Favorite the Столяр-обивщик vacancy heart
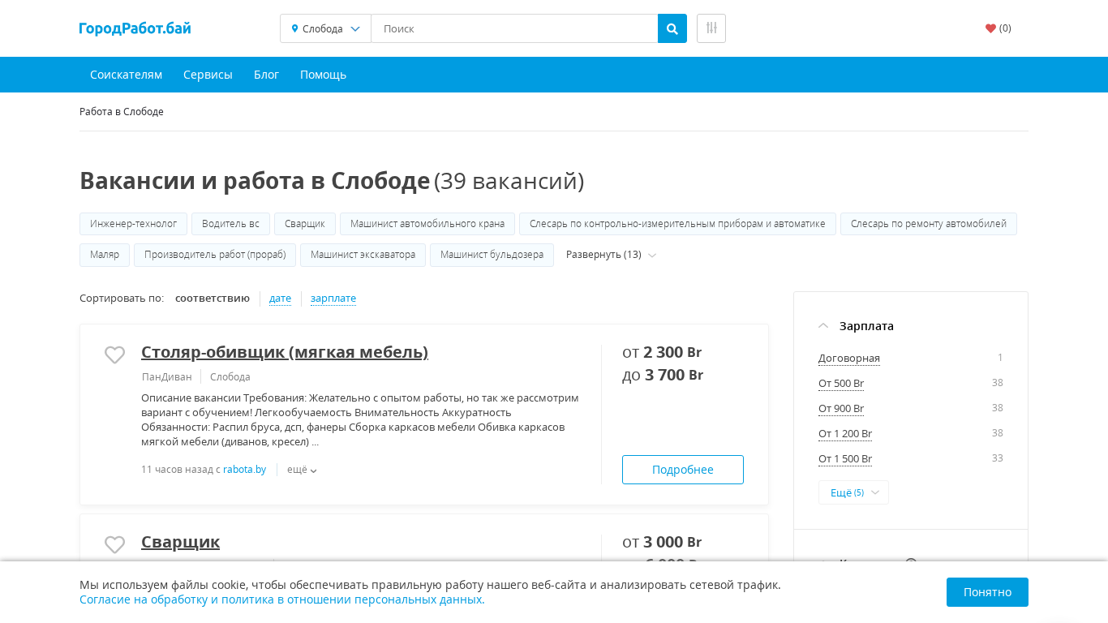The width and height of the screenshot is (1108, 623). 115,354
